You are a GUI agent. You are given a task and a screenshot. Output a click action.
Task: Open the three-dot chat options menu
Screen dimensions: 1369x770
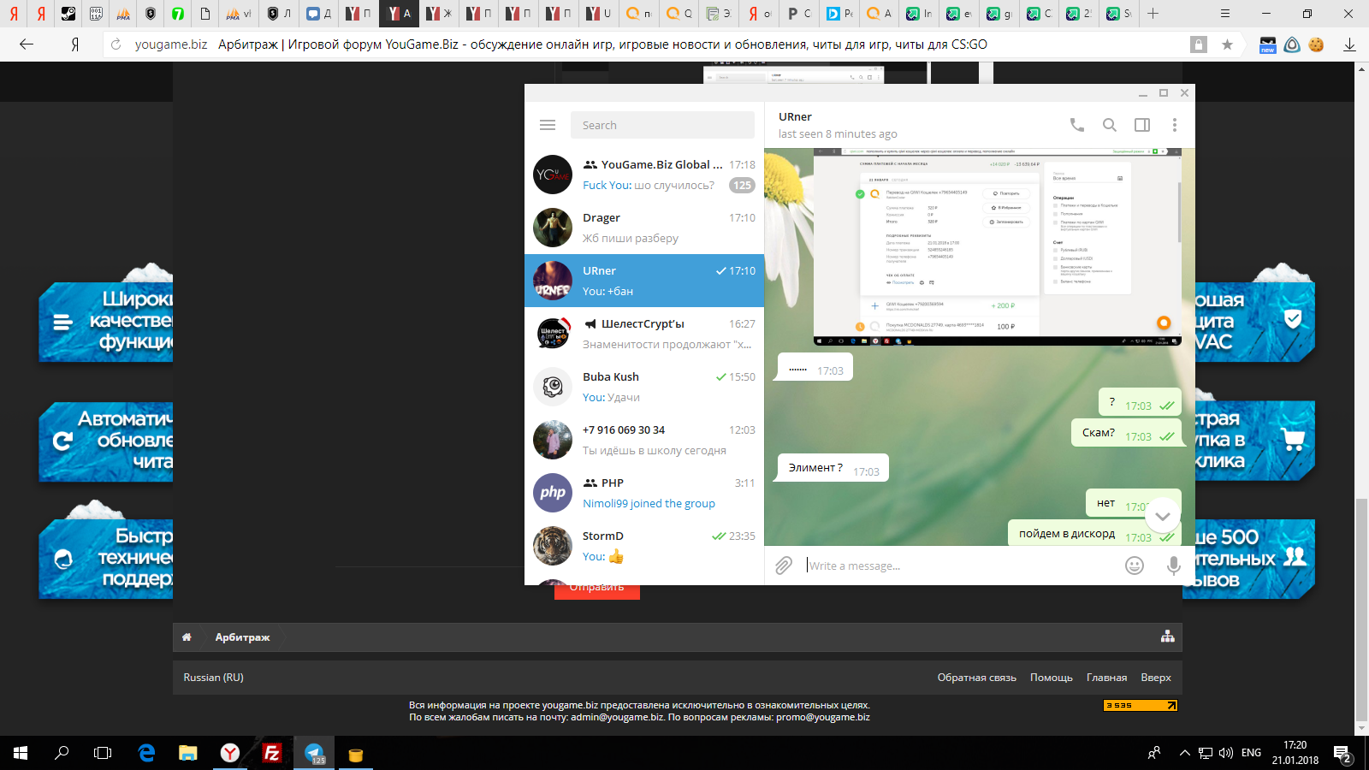1174,125
